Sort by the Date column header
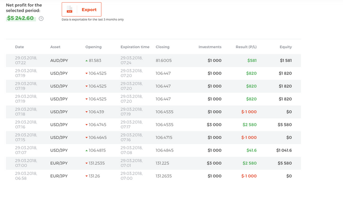This screenshot has width=343, height=207. tap(19, 47)
